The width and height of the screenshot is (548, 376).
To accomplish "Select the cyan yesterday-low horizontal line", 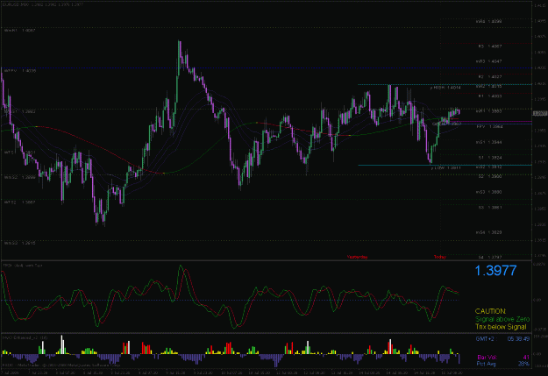I will coord(445,165).
